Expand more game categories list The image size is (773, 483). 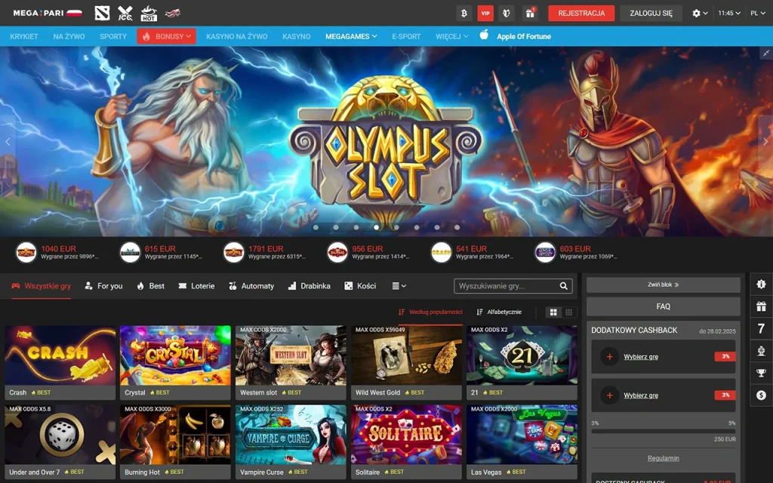(x=399, y=286)
